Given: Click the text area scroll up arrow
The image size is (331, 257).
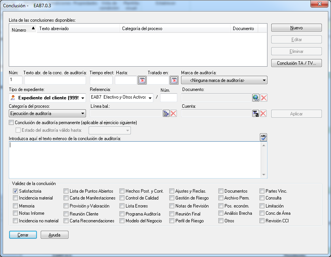Looking at the screenshot, I should tap(264, 145).
